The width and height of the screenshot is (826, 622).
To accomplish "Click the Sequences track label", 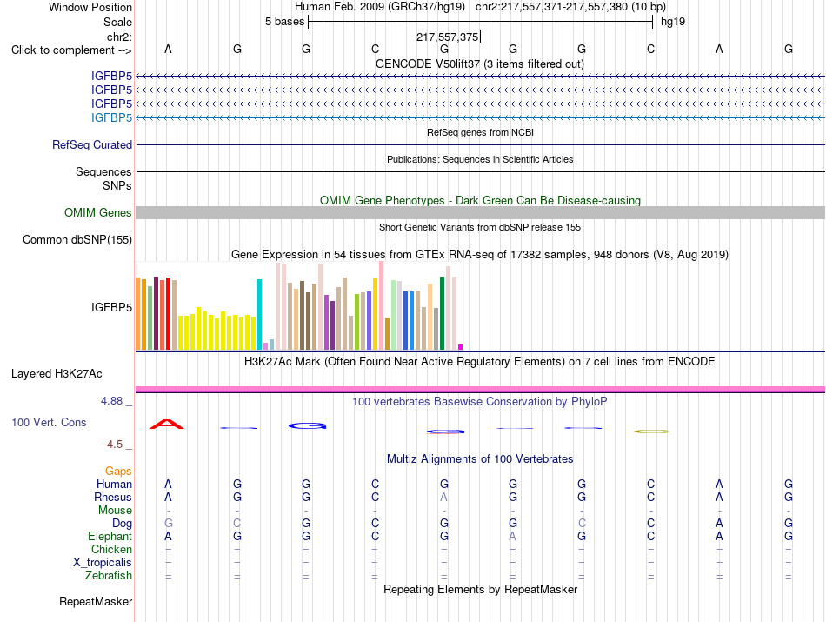I will 103,172.
